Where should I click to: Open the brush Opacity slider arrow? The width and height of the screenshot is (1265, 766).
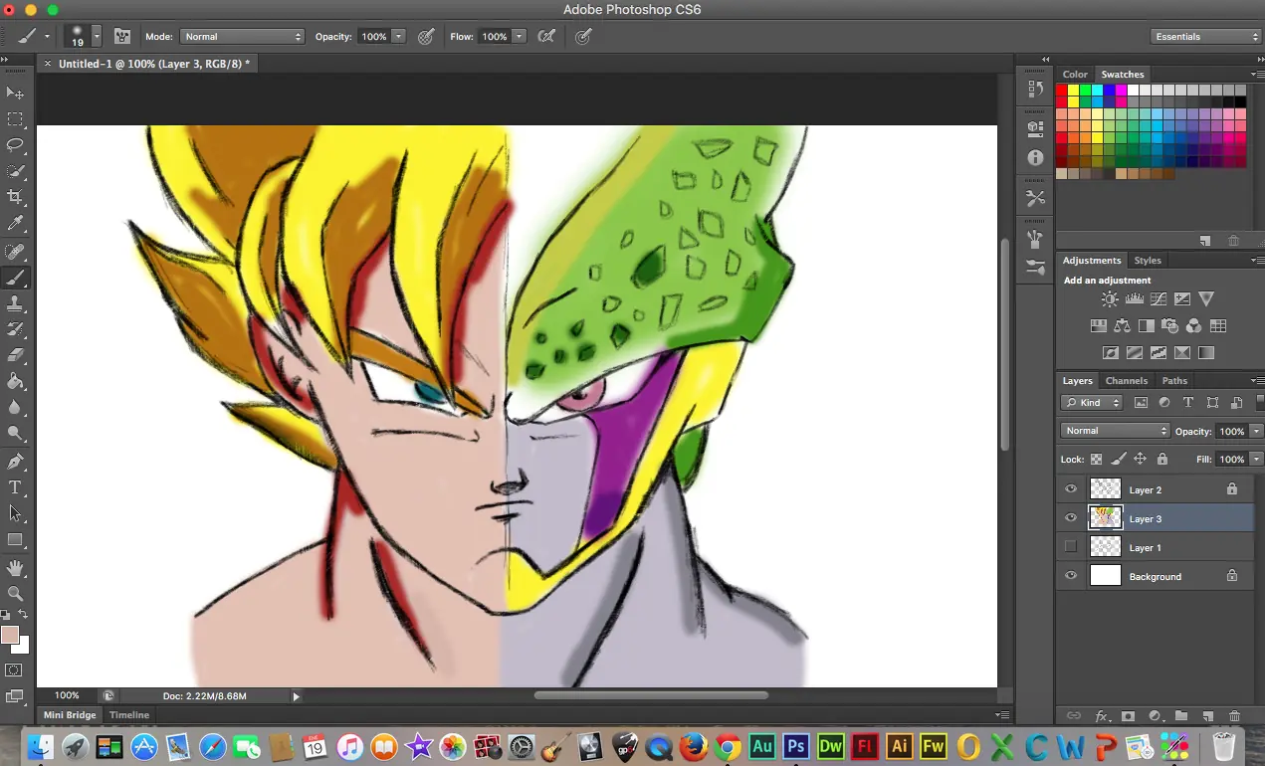(399, 36)
